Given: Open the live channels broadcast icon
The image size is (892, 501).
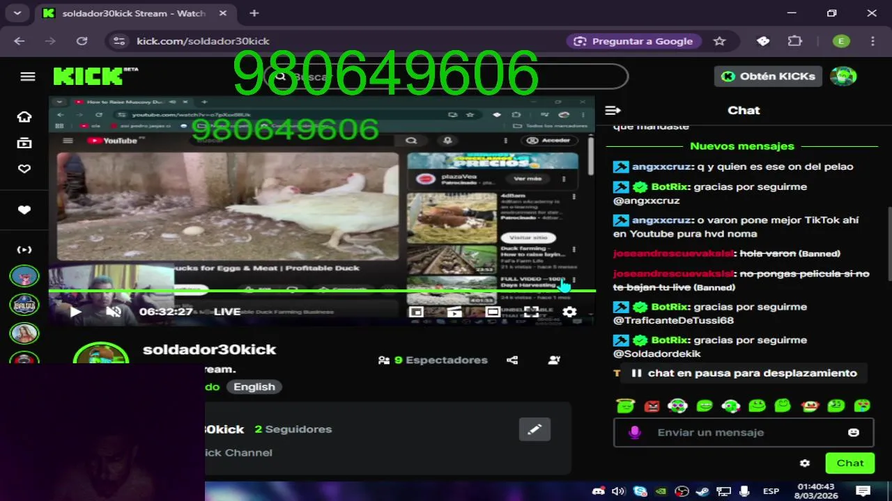Looking at the screenshot, I should click(x=24, y=250).
